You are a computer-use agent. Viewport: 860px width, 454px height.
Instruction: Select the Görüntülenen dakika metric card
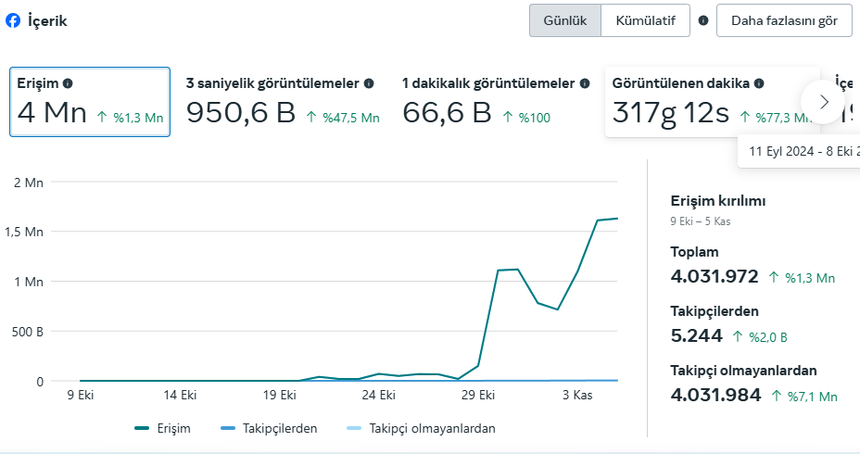[712, 102]
